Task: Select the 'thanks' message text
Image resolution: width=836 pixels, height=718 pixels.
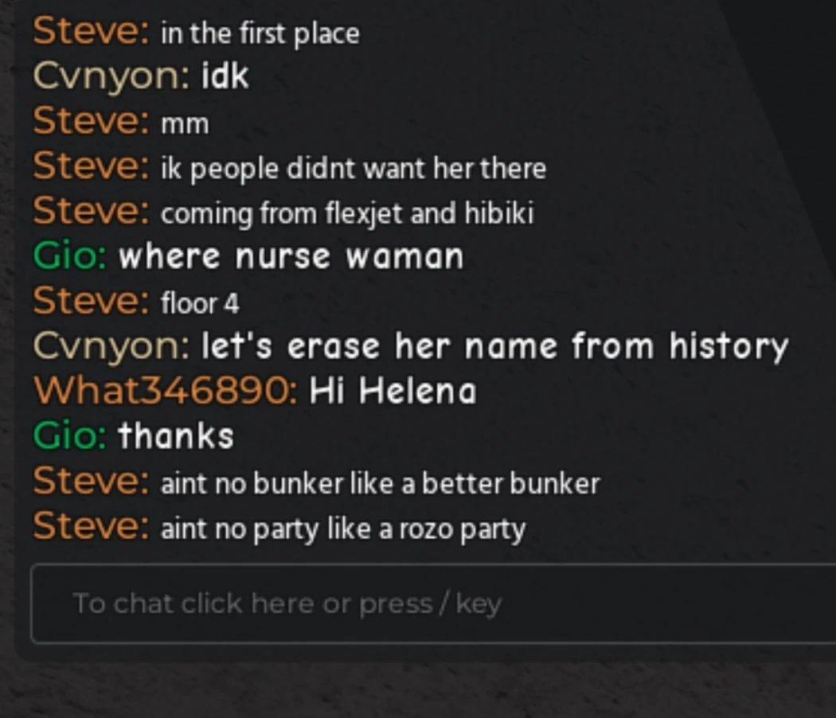Action: click(176, 435)
